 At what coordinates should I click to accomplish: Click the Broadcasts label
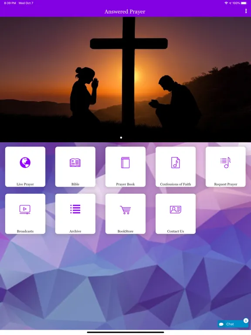pos(25,231)
